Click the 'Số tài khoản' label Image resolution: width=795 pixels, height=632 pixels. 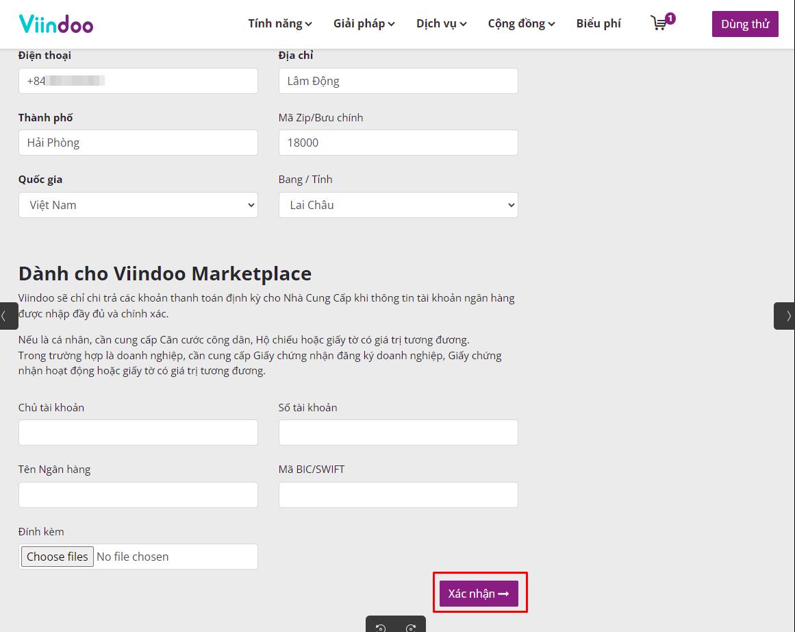(x=307, y=407)
